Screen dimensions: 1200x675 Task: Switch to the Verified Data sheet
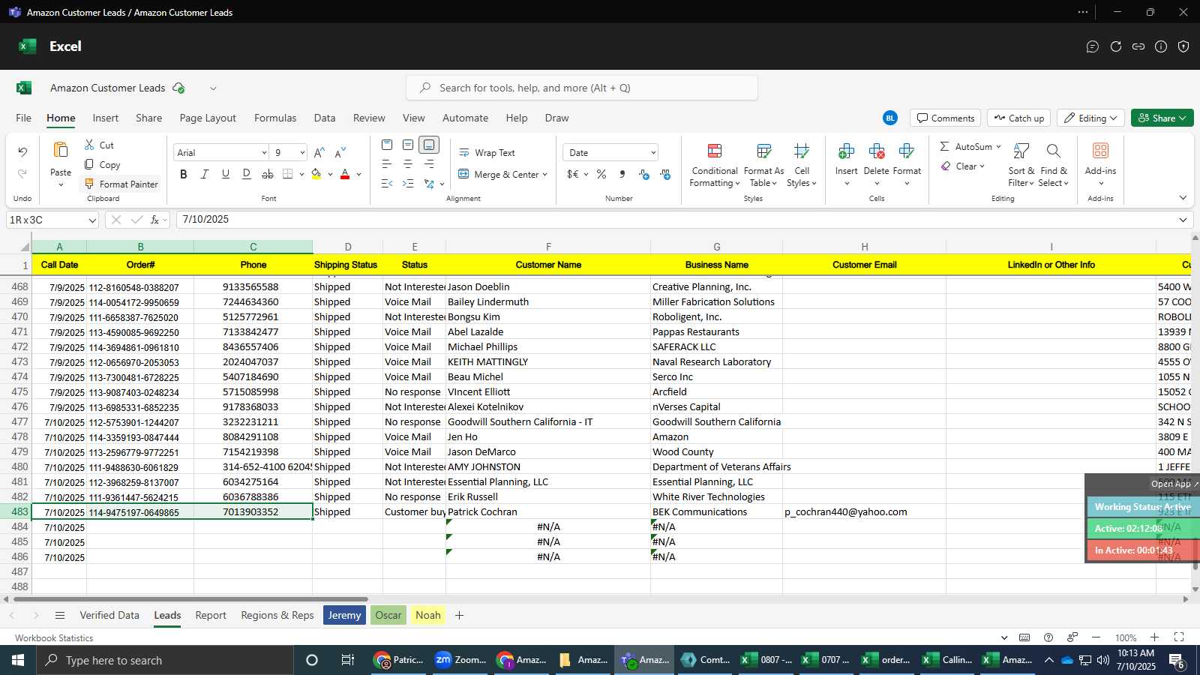point(109,615)
